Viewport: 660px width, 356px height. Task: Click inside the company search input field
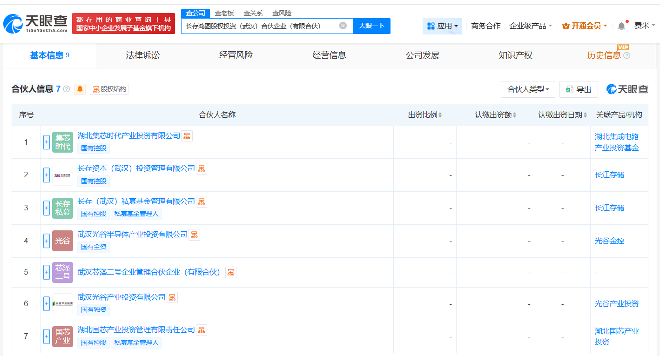click(x=265, y=26)
